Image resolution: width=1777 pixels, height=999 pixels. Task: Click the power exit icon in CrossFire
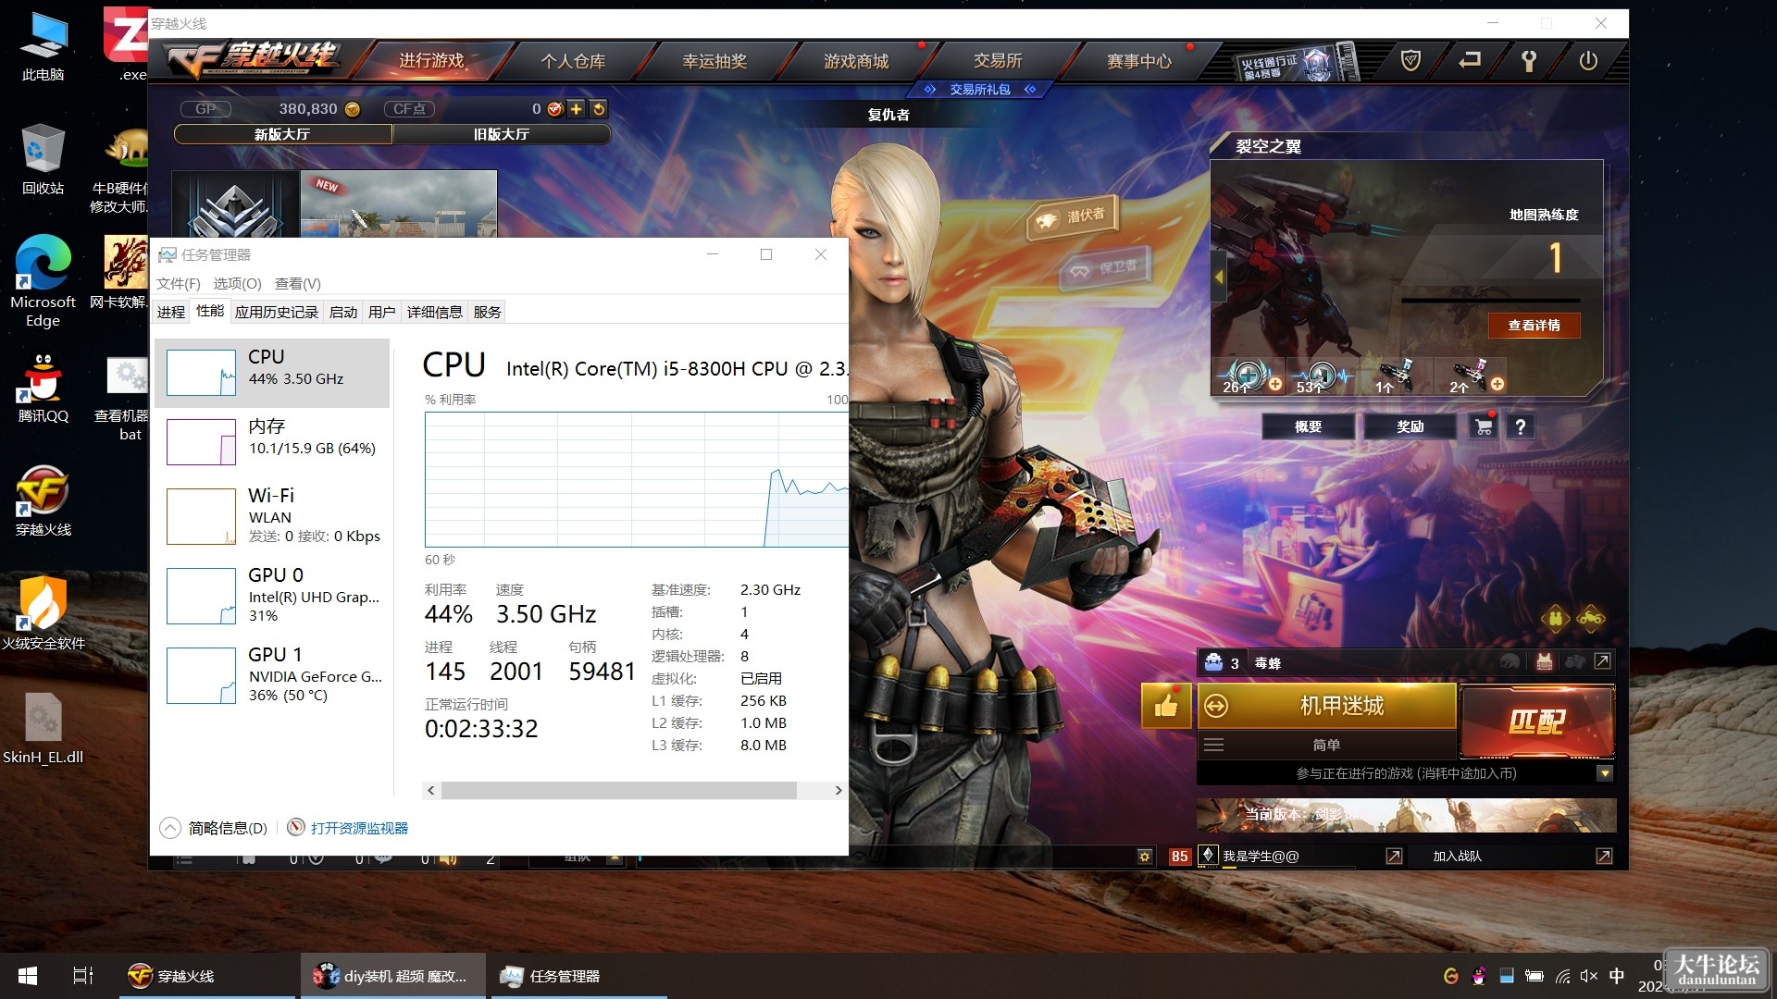tap(1588, 61)
